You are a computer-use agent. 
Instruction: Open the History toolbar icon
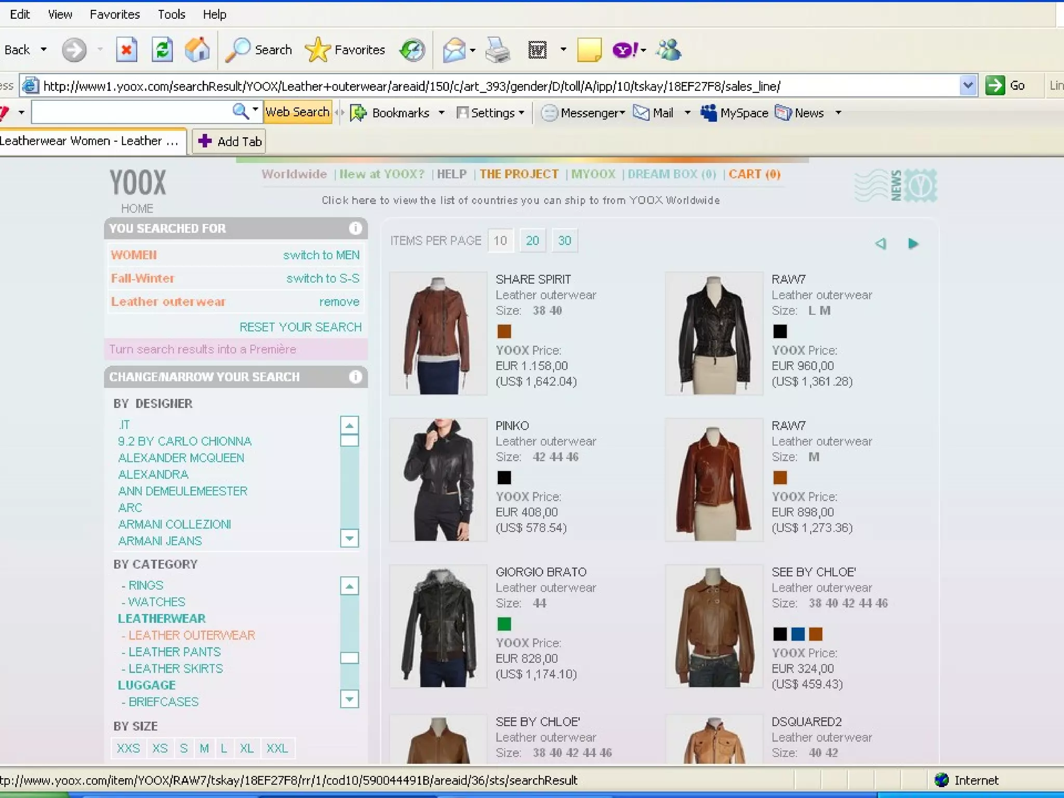click(x=413, y=50)
